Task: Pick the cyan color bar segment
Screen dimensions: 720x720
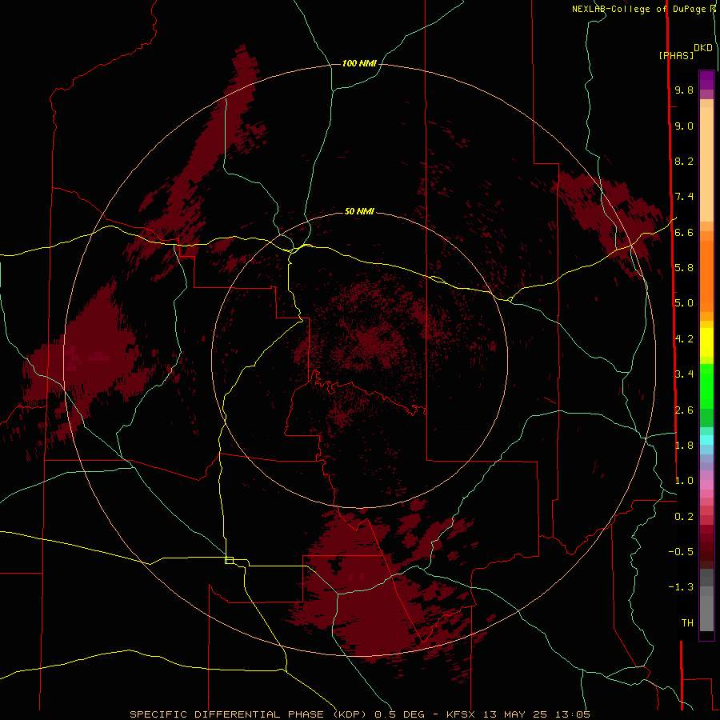Action: pyautogui.click(x=706, y=440)
